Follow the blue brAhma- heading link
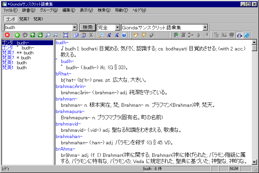 point(66,149)
